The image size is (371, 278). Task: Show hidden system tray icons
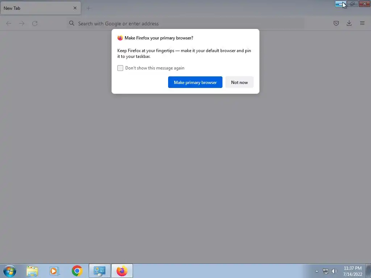(317, 271)
